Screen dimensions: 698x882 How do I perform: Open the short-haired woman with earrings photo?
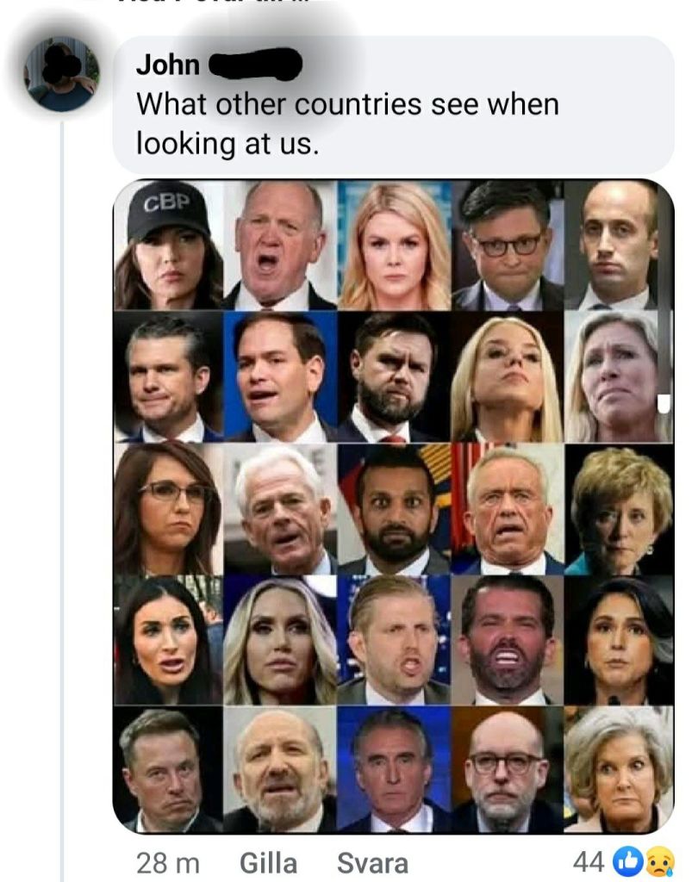[617, 510]
